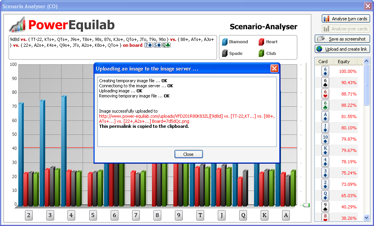The image size is (374, 226).
Task: Click the scroll down arrow of the equity list
Action: pos(366,217)
